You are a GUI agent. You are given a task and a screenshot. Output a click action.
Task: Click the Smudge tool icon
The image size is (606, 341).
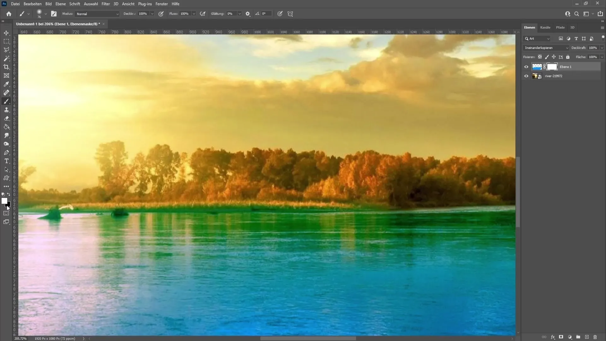[6, 135]
